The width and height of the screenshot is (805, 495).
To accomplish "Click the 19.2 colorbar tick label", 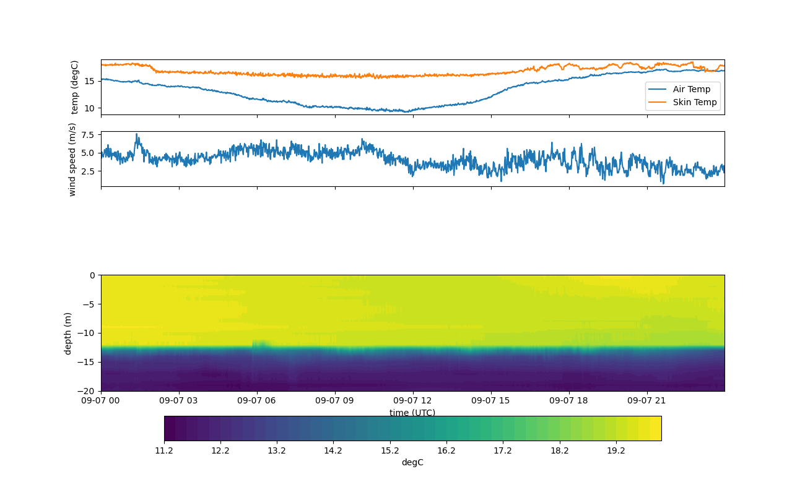I will pos(616,450).
